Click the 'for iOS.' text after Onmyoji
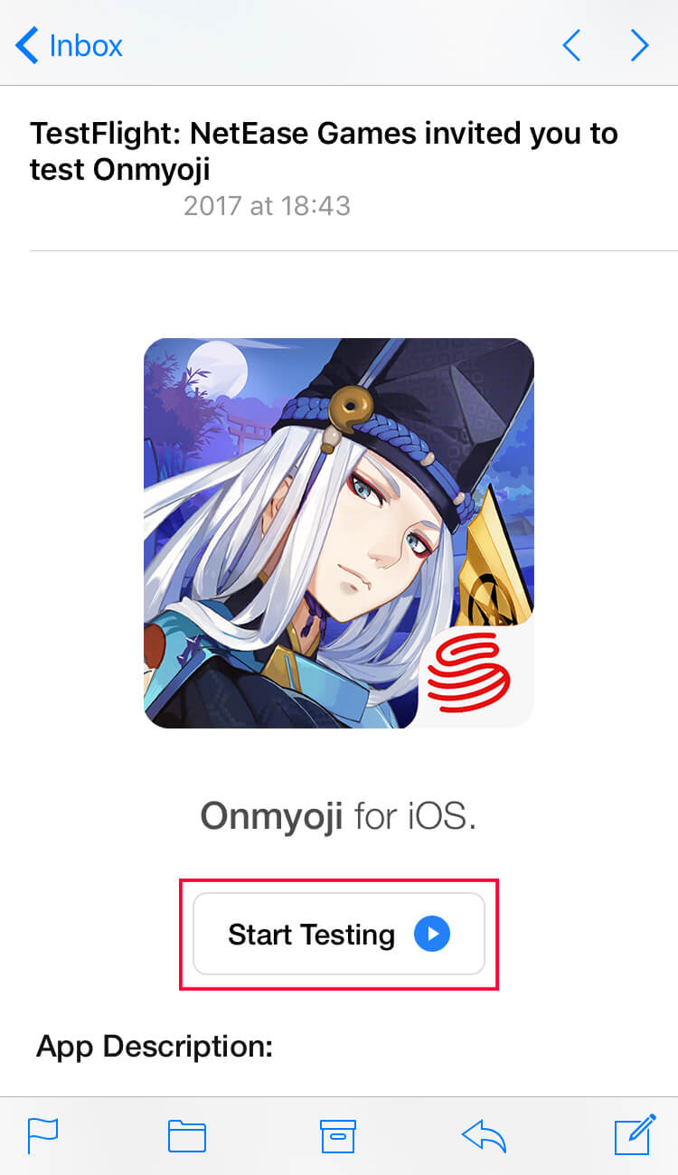The height and width of the screenshot is (1175, 678). pyautogui.click(x=415, y=817)
